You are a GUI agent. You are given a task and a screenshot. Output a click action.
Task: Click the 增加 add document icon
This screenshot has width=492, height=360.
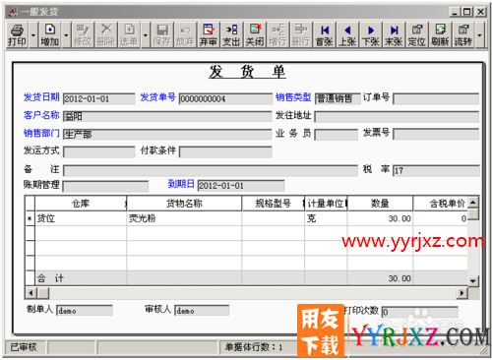[50, 34]
